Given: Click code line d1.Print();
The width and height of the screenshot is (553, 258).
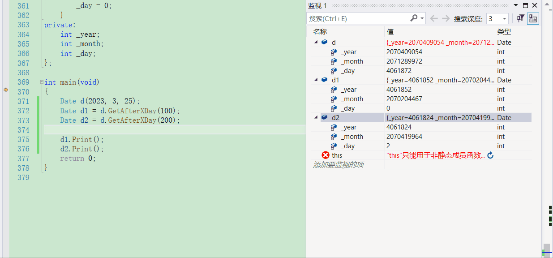Looking at the screenshot, I should [82, 139].
